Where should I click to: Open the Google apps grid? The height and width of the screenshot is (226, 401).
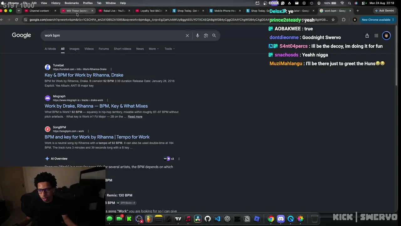(x=376, y=35)
